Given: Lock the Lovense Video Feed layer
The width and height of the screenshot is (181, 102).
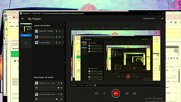Looking at the screenshot, I should click(57, 37).
